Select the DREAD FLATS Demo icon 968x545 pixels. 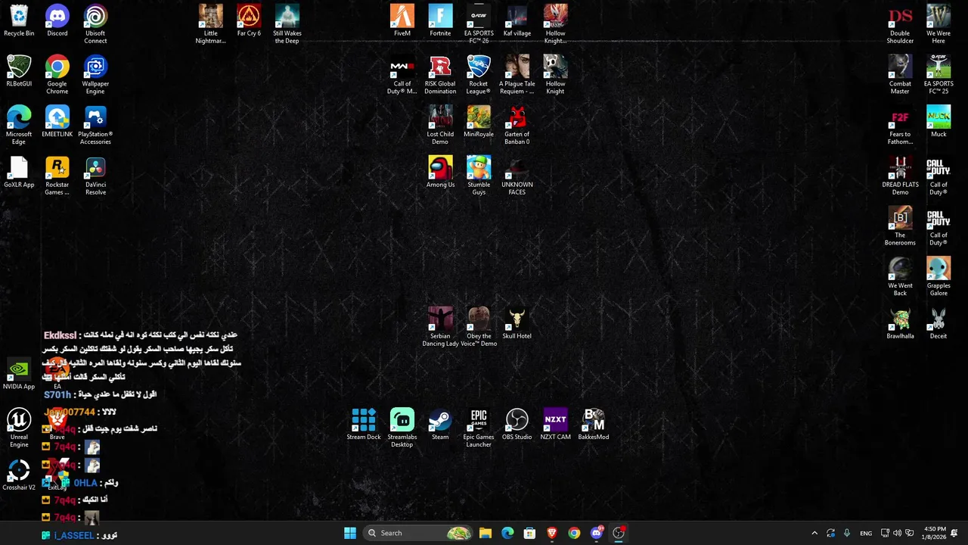pos(900,176)
